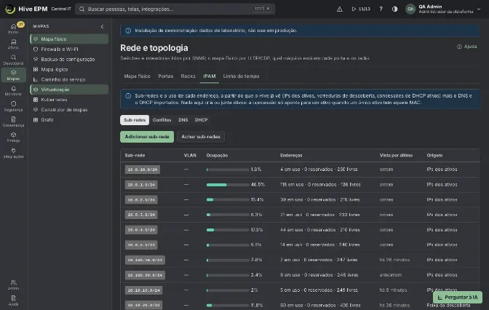The image size is (489, 310).
Task: Open the alerts warning triangle icon in header
Action: [x=340, y=9]
